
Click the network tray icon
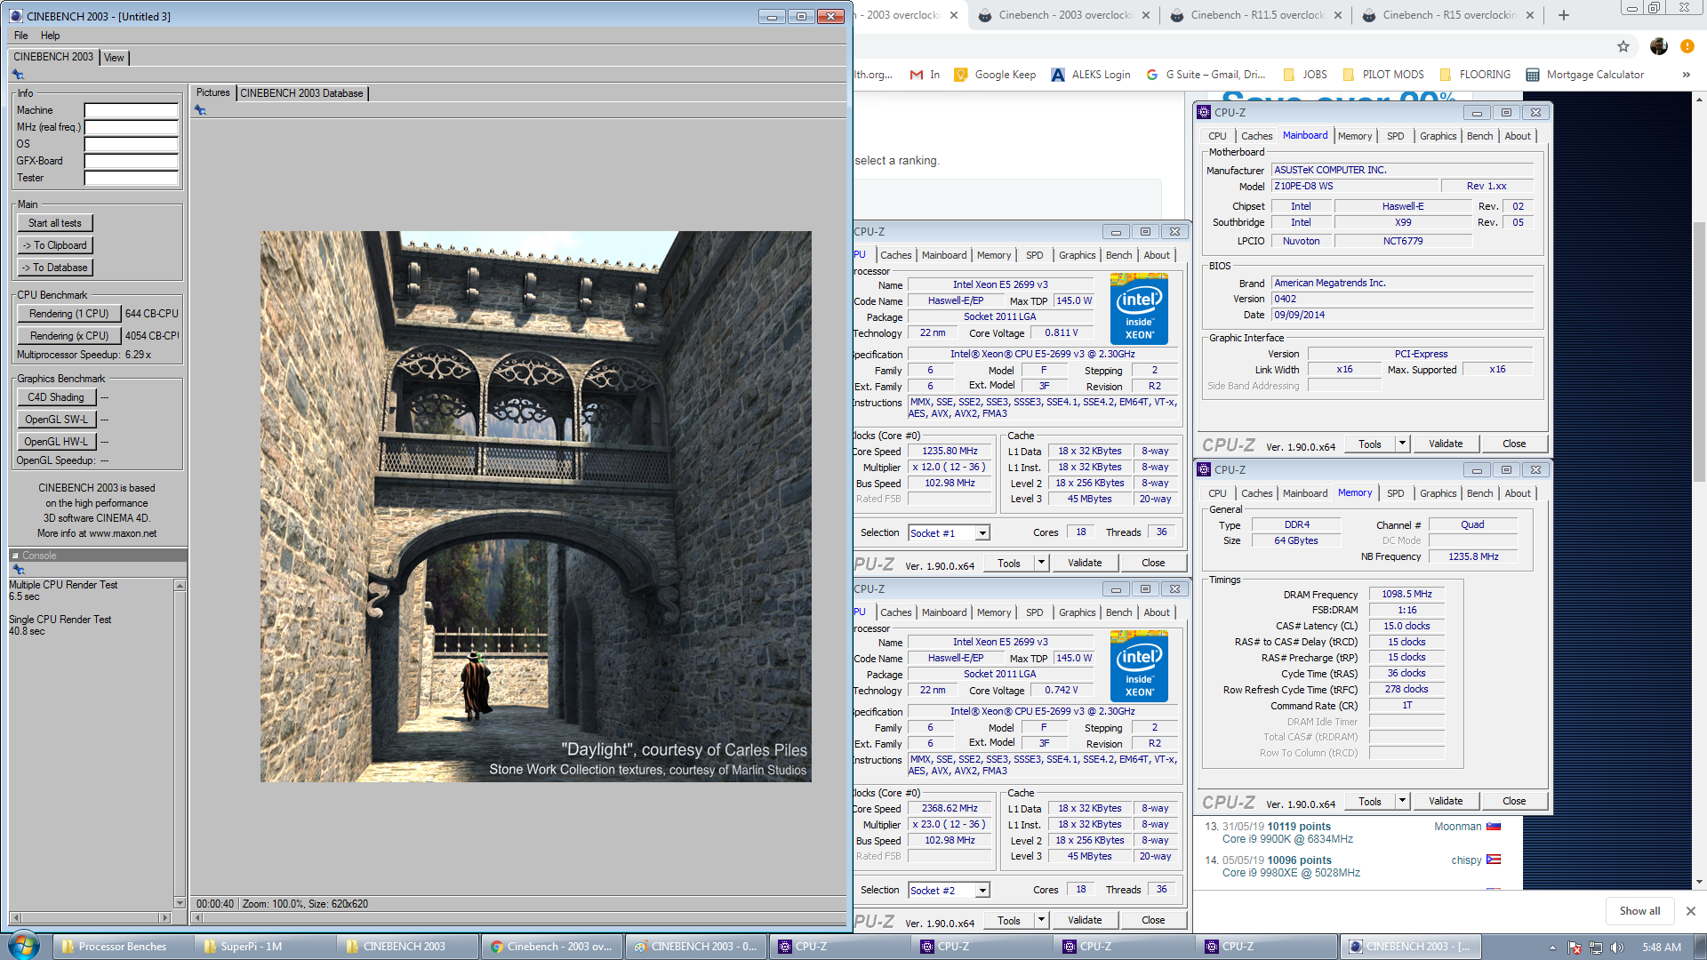pos(1596,948)
